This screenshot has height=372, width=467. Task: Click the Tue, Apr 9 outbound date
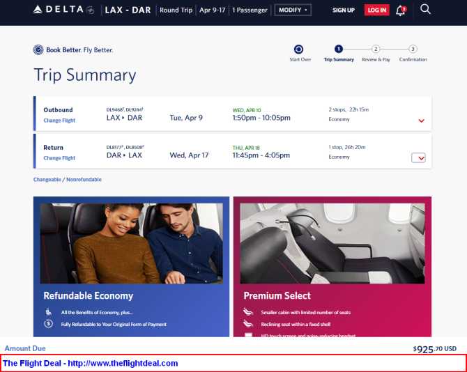point(186,118)
